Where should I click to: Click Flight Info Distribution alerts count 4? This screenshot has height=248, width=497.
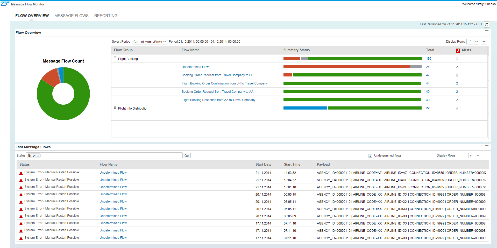457,108
